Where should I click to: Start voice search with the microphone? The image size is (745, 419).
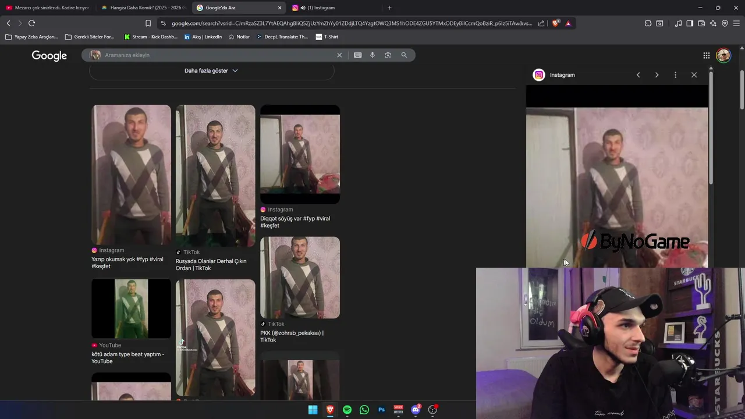pos(372,55)
